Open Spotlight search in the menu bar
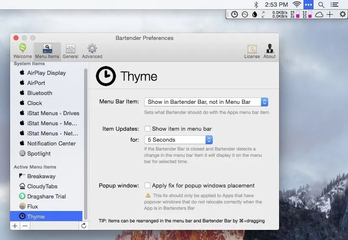This screenshot has height=240, width=348. click(321, 5)
